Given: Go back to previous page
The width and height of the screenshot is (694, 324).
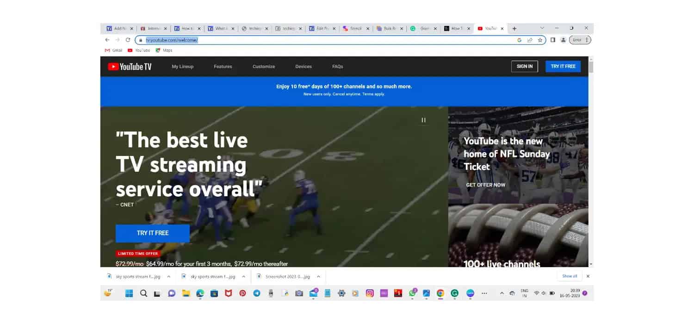Looking at the screenshot, I should pyautogui.click(x=107, y=40).
